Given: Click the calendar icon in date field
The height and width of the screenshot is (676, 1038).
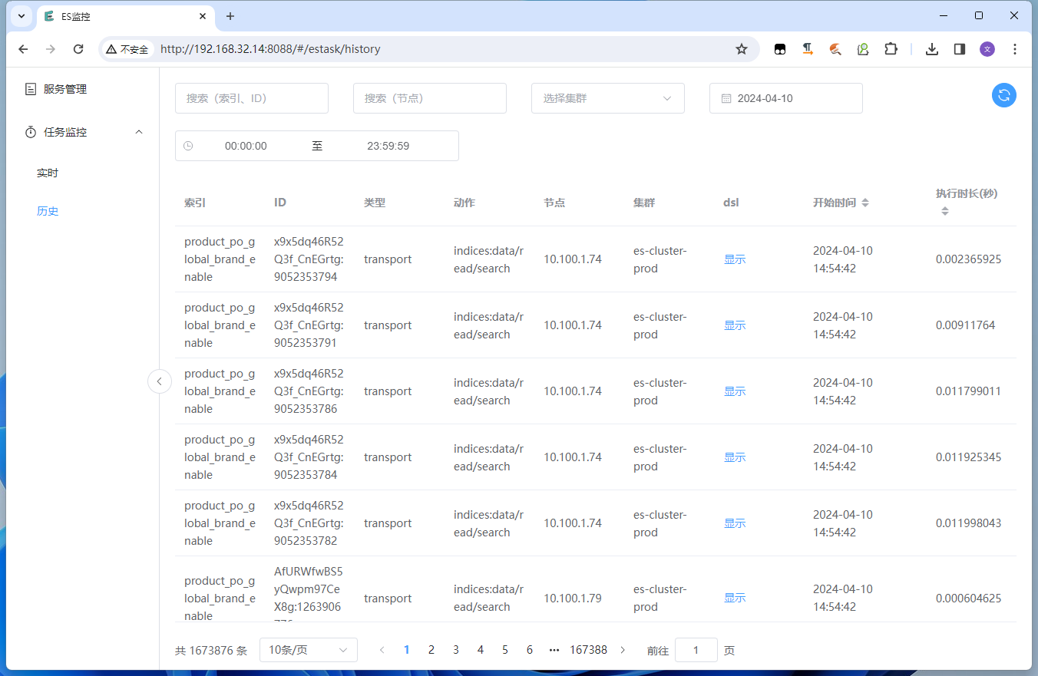Looking at the screenshot, I should [x=726, y=98].
